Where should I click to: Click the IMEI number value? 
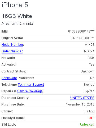81,31
